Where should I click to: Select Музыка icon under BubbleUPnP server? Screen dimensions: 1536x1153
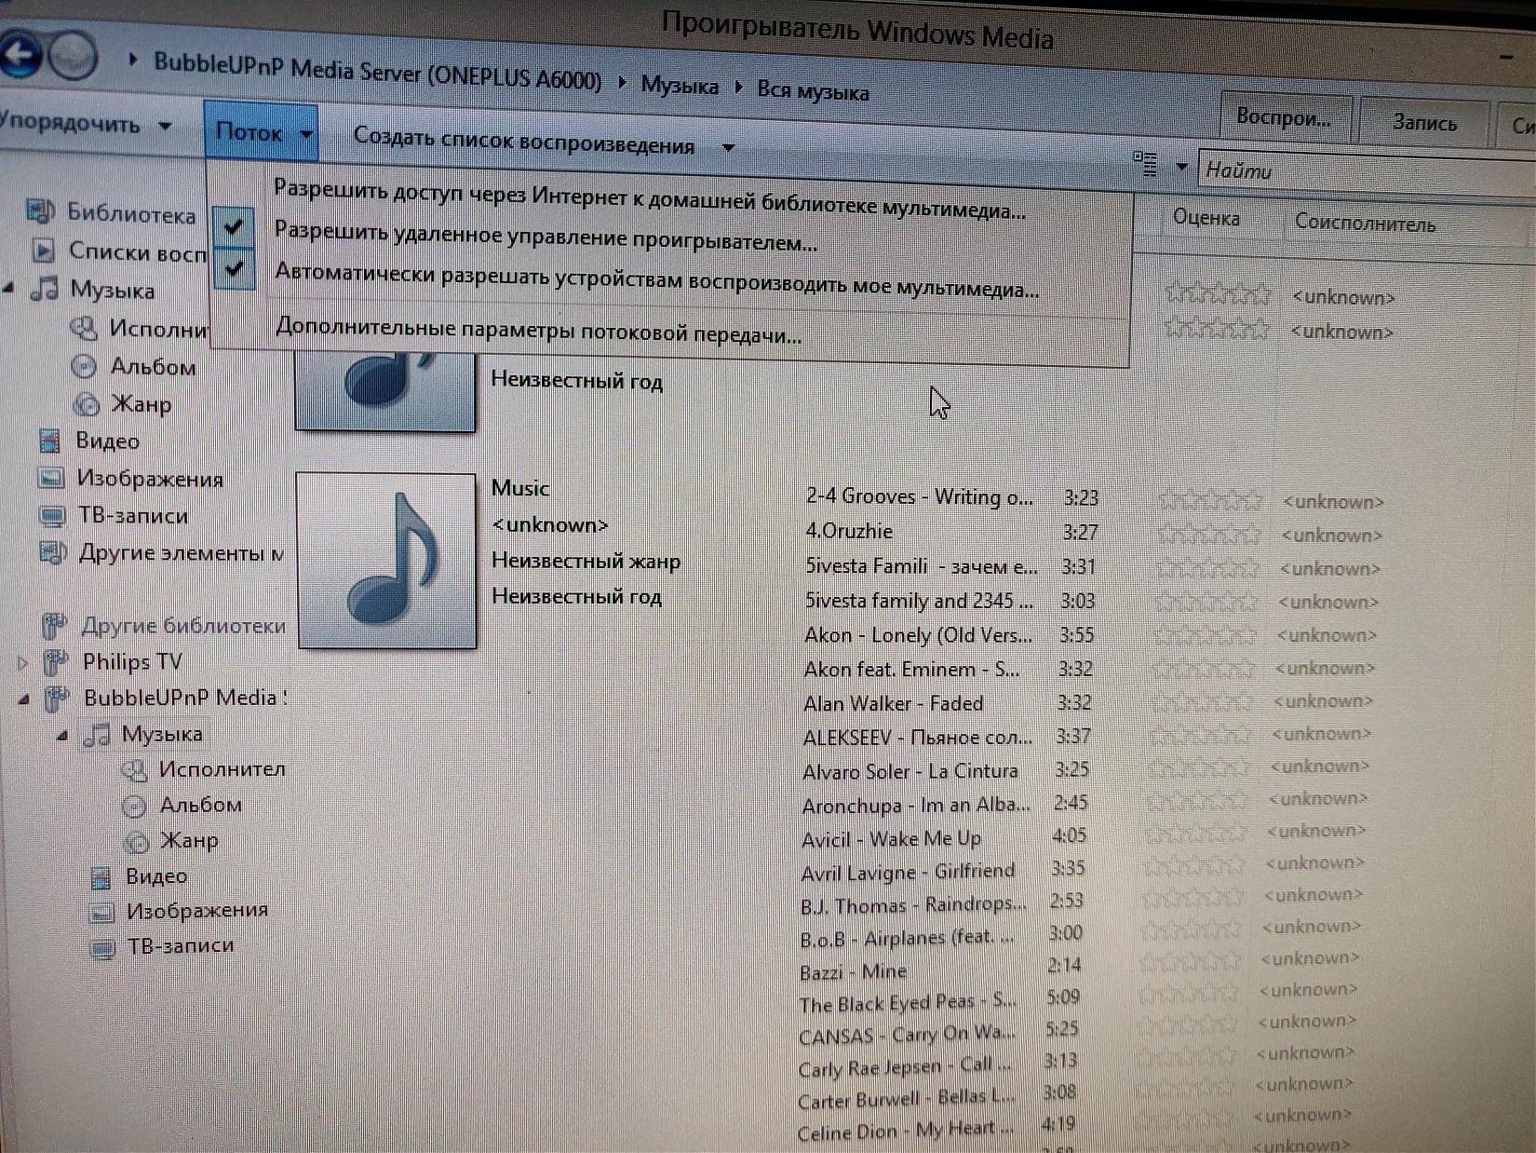[96, 734]
